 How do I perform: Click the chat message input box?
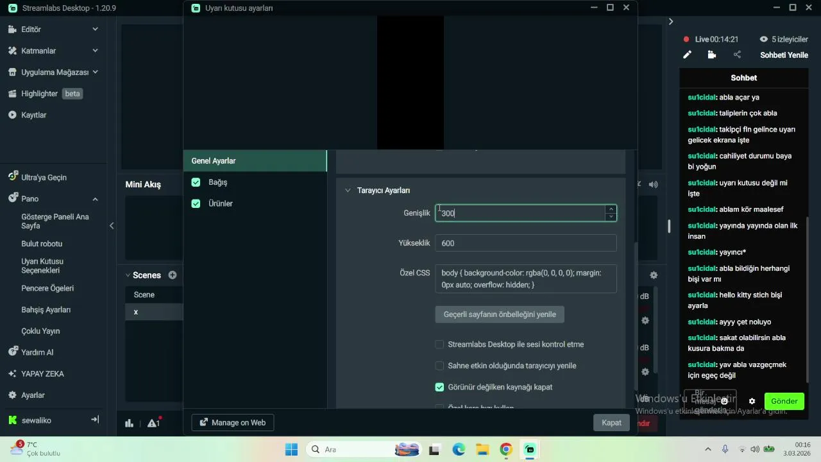coord(710,401)
